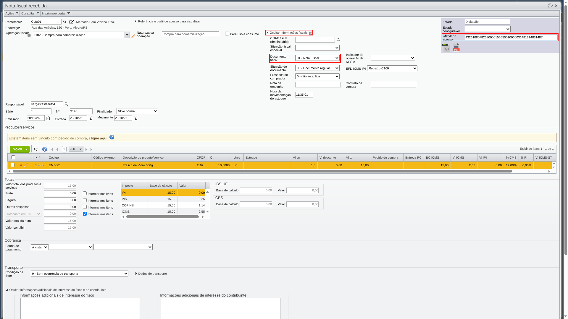Open the Ações menu

(x=12, y=13)
